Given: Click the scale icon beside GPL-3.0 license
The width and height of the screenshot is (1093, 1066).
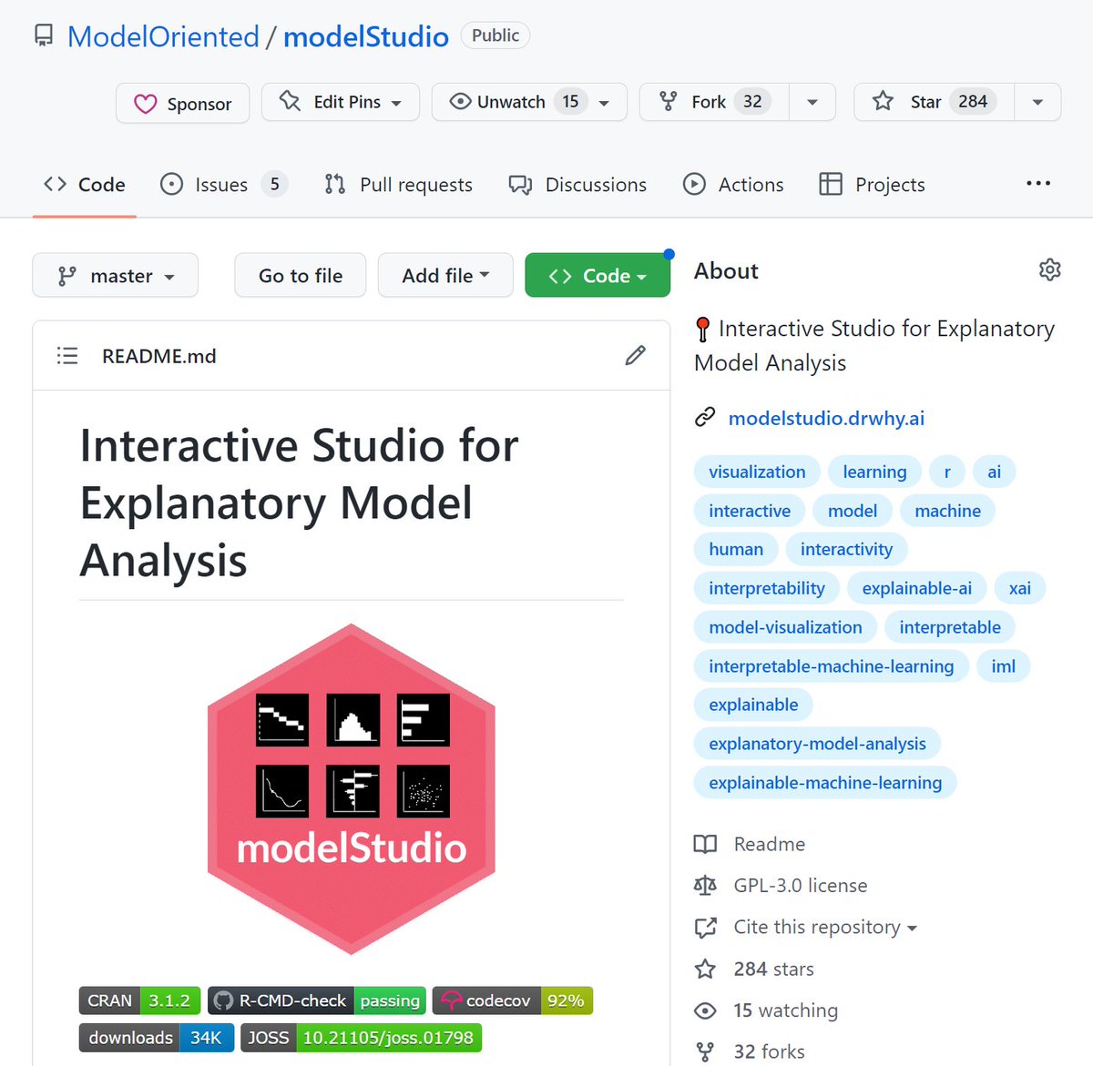Looking at the screenshot, I should (x=705, y=885).
